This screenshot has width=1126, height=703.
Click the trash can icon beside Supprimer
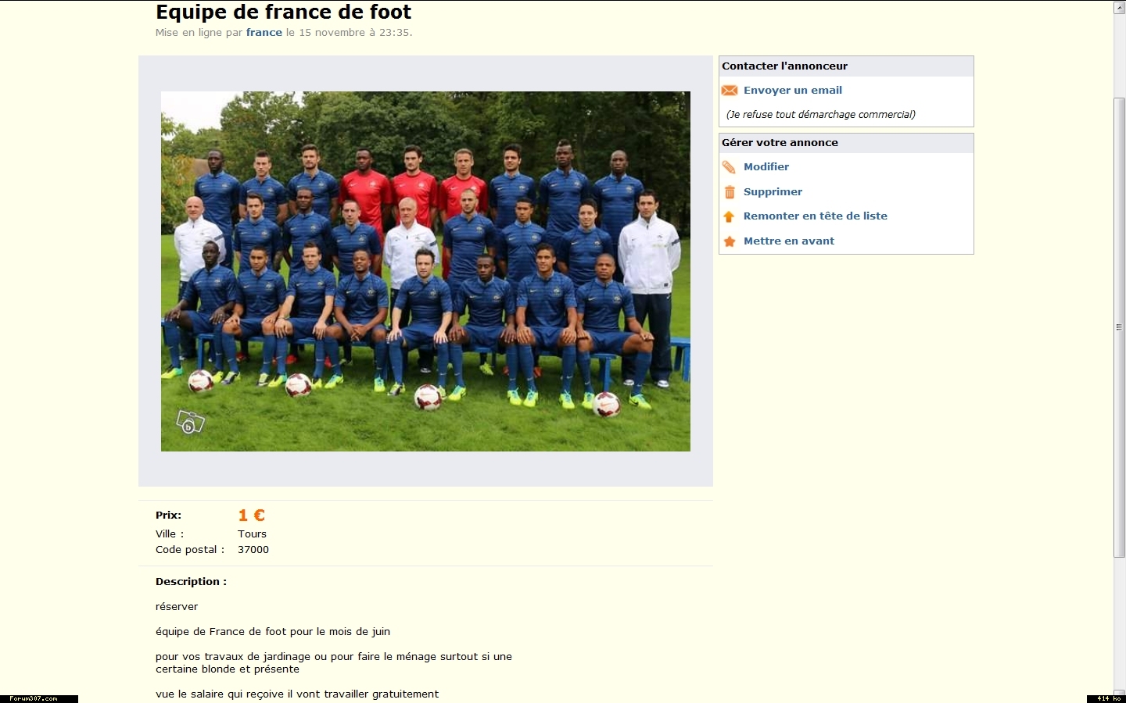click(x=730, y=192)
